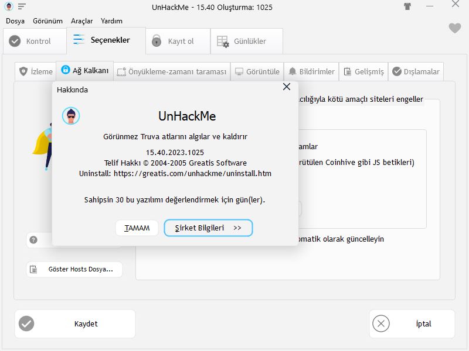Viewport: 469px width, 351px height.
Task: Select the Seçenekler tab
Action: (x=106, y=40)
